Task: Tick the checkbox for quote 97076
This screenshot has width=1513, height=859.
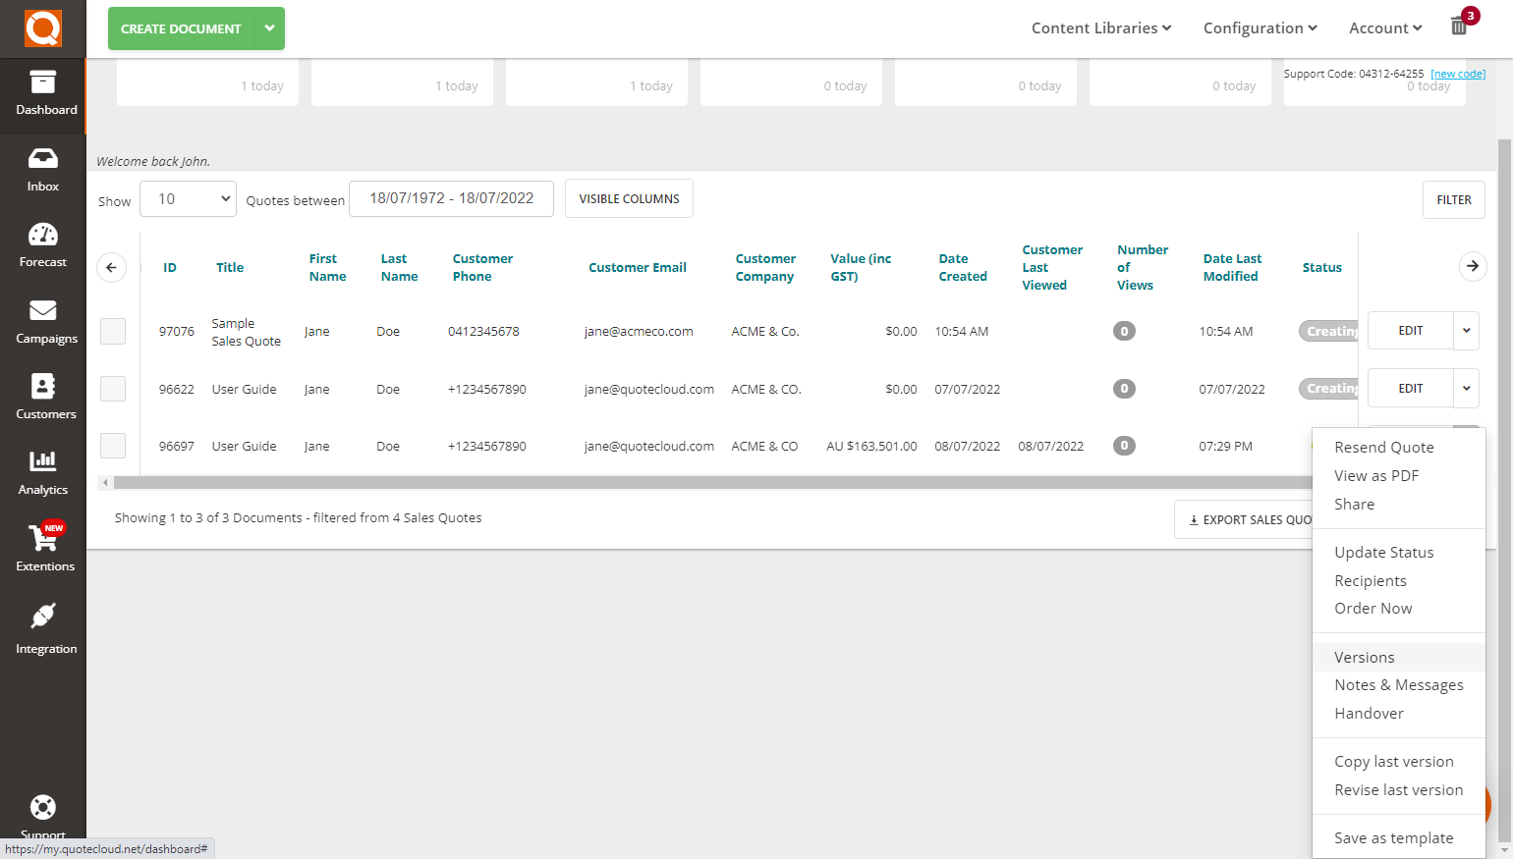Action: pos(112,331)
